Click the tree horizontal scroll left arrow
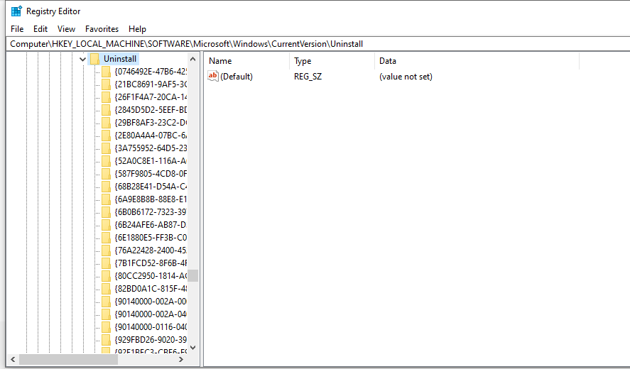Image resolution: width=630 pixels, height=369 pixels. pos(13,359)
